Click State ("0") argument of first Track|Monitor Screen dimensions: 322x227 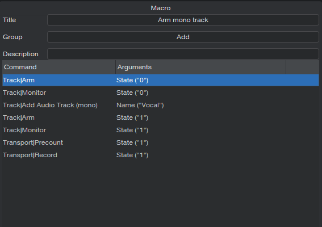[132, 93]
